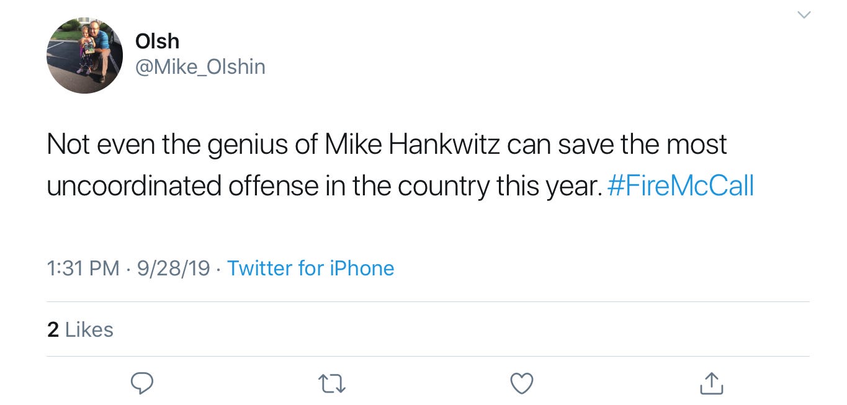
Task: Click the Twitter for iPhone source link
Action: 310,269
